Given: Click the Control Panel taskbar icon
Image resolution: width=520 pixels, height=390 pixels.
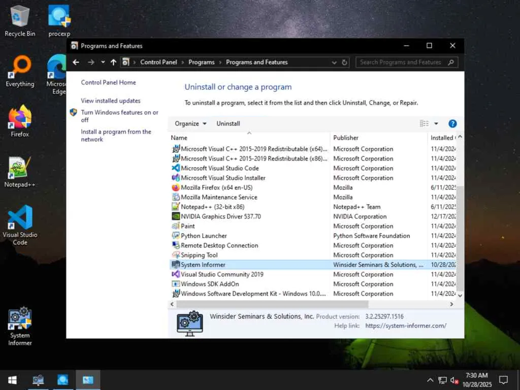Looking at the screenshot, I should click(88, 380).
